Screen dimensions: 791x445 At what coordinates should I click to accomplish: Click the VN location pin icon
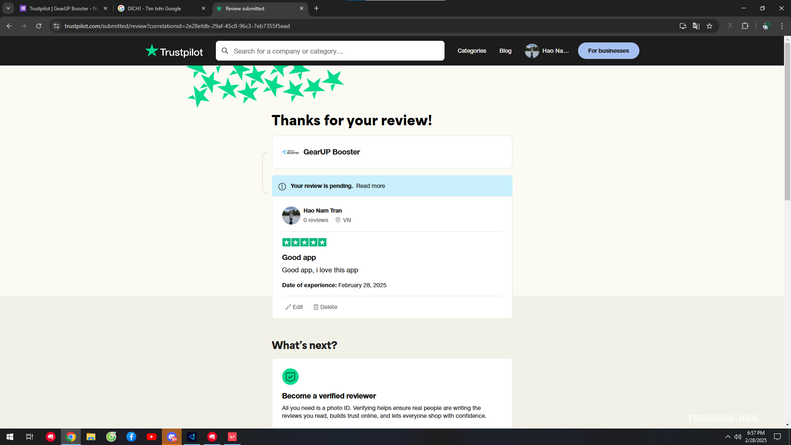(338, 220)
